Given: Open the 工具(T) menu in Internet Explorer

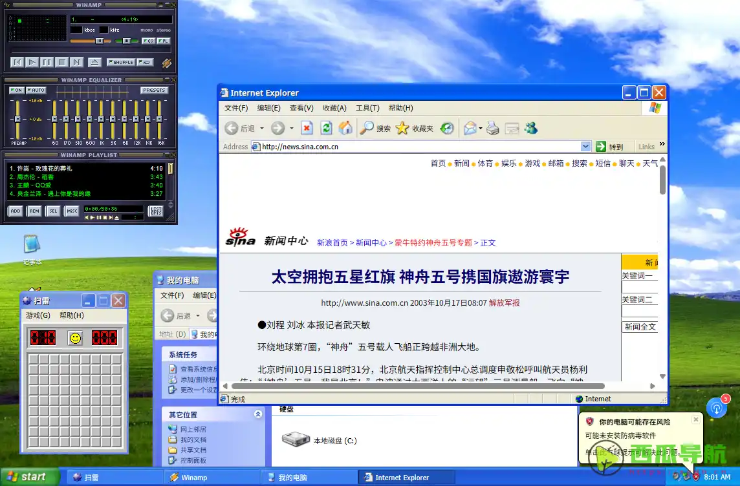Looking at the screenshot, I should point(367,108).
